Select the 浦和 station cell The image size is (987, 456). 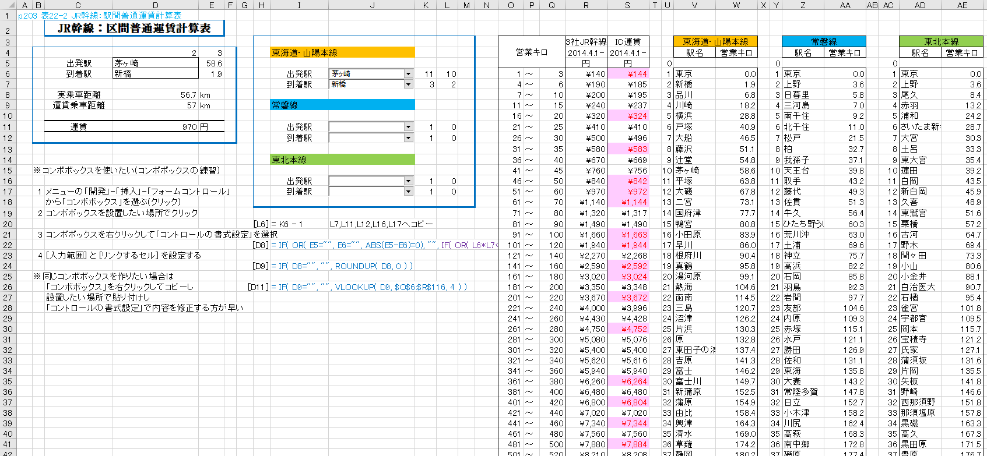coord(920,116)
